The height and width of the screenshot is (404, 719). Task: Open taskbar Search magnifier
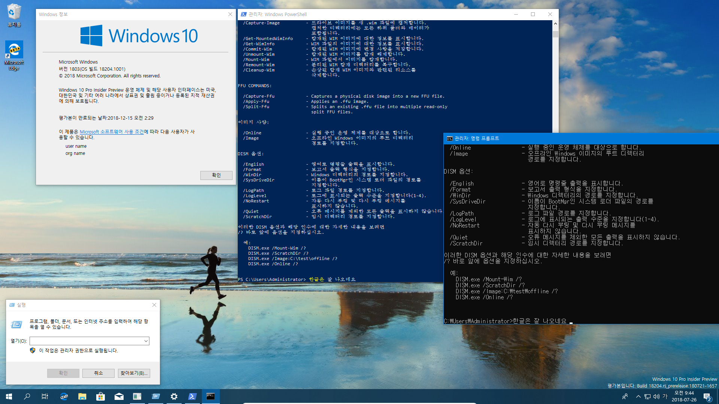pos(27,397)
